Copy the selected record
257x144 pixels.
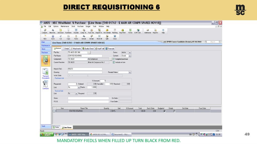coord(68,37)
